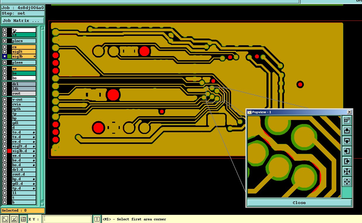This screenshot has width=362, height=223.
Task: Pan the Popview upward with the up-arrow icon
Action: 347,130
